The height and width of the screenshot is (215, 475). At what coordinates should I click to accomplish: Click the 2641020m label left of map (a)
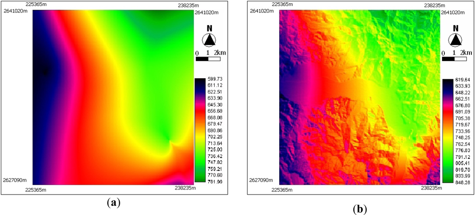(16, 12)
